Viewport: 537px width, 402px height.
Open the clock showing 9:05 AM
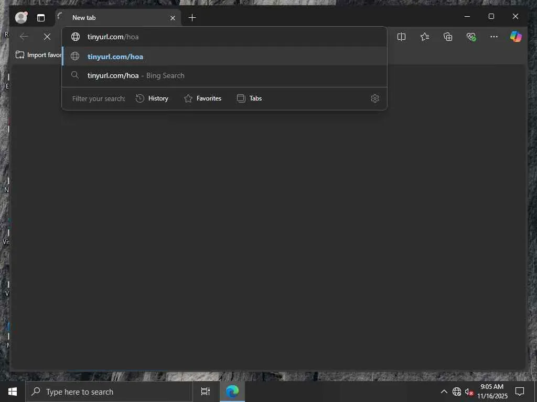tap(492, 392)
